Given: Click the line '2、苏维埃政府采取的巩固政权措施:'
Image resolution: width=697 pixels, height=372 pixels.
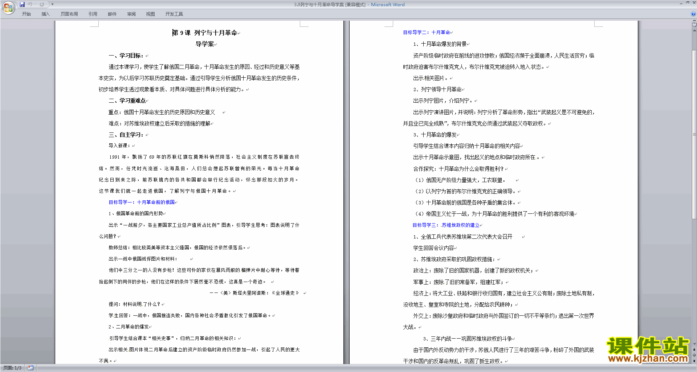Looking at the screenshot, I should point(455,259).
